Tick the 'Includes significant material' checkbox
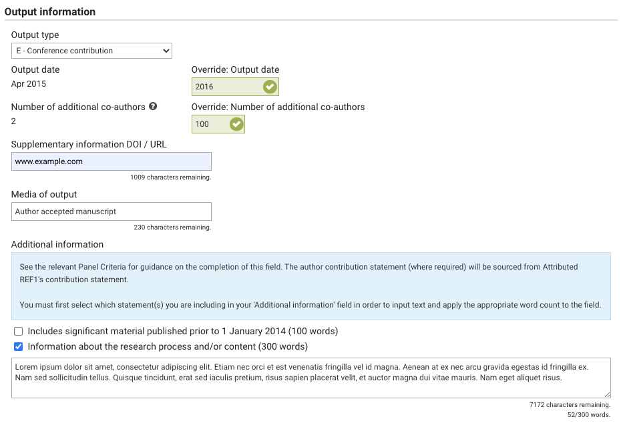 (18, 332)
